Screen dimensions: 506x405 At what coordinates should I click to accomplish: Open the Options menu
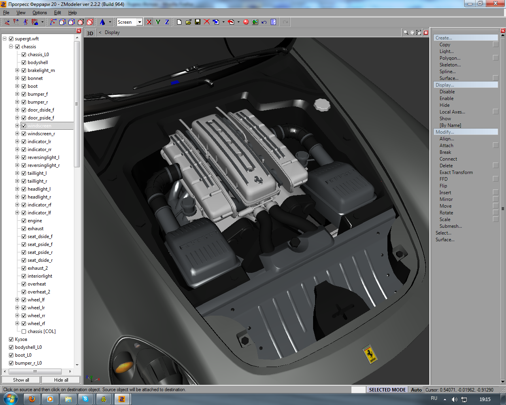click(x=40, y=13)
